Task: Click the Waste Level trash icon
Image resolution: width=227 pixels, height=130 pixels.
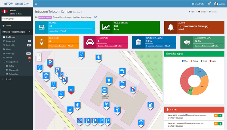Action: point(138,42)
